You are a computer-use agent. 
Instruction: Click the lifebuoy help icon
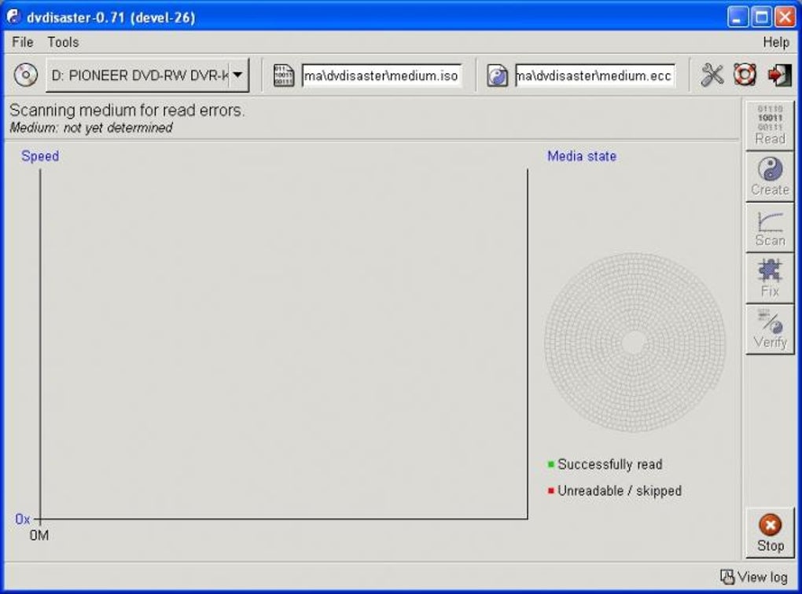coord(745,75)
